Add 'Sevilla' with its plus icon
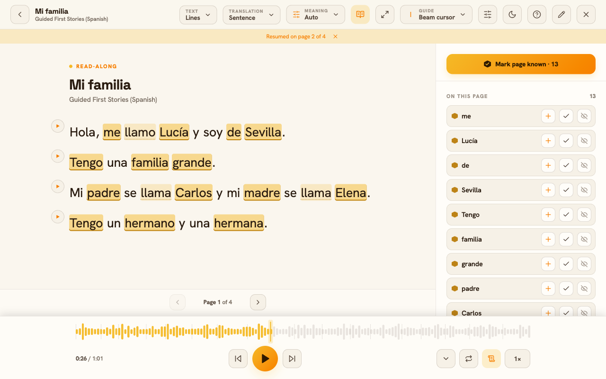Screen dimensions: 606x379 (x=548, y=190)
